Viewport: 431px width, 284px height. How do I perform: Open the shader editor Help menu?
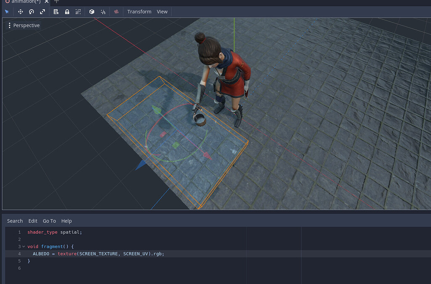(x=66, y=221)
